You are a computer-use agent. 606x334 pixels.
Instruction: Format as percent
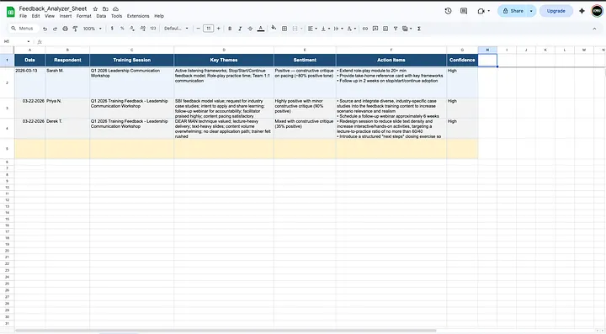[122, 29]
